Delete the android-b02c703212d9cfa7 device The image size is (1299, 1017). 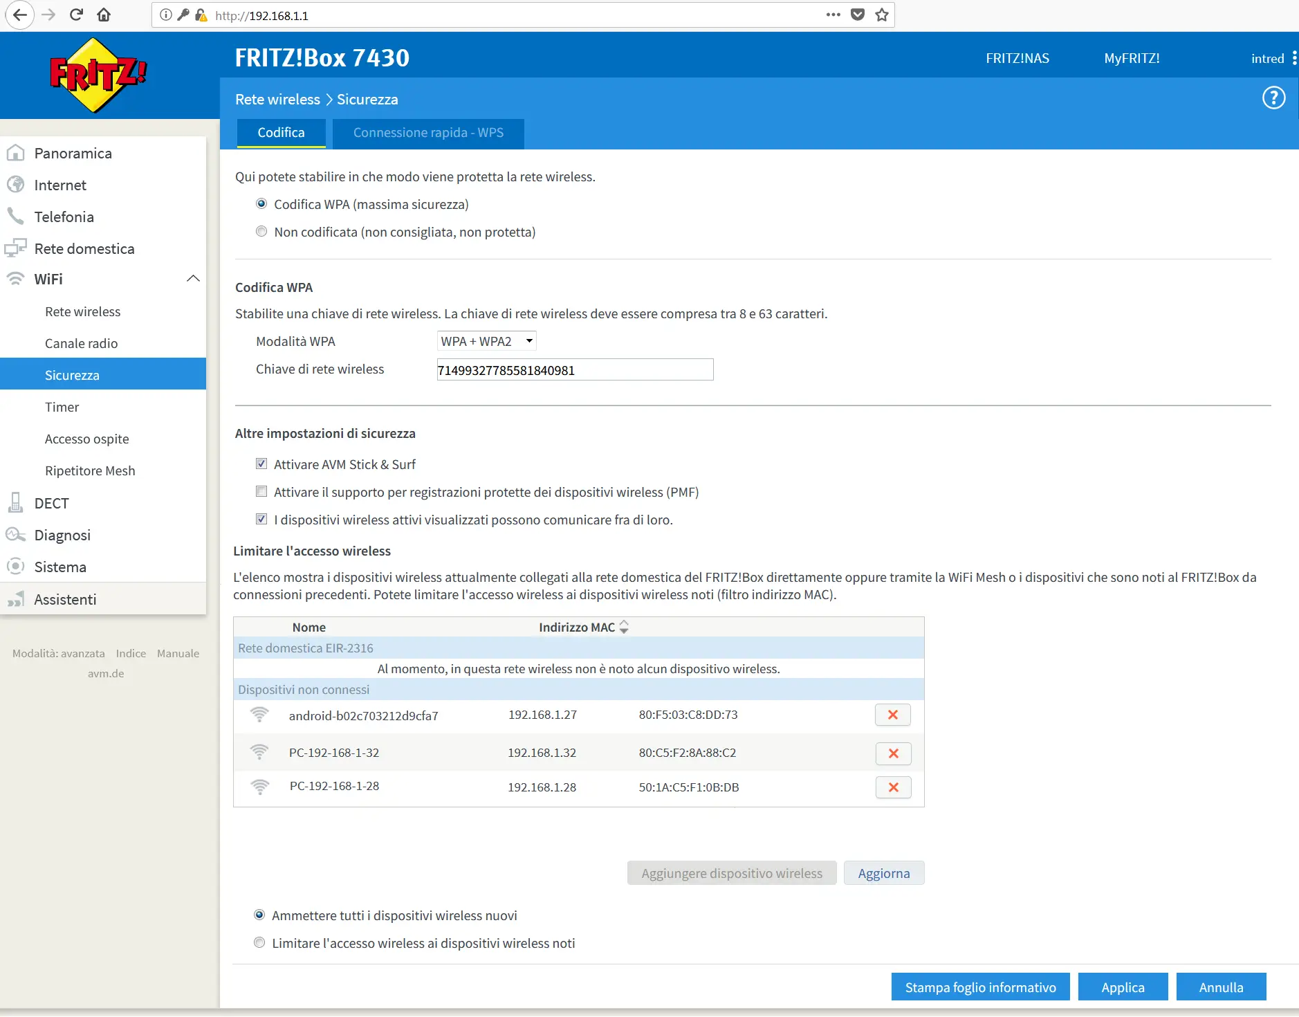(893, 715)
